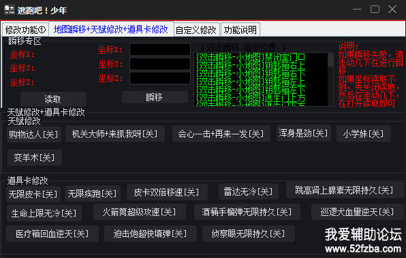Enable 巡逻犬血量逆天[关]
Screen dimensions: 406x258
point(358,212)
